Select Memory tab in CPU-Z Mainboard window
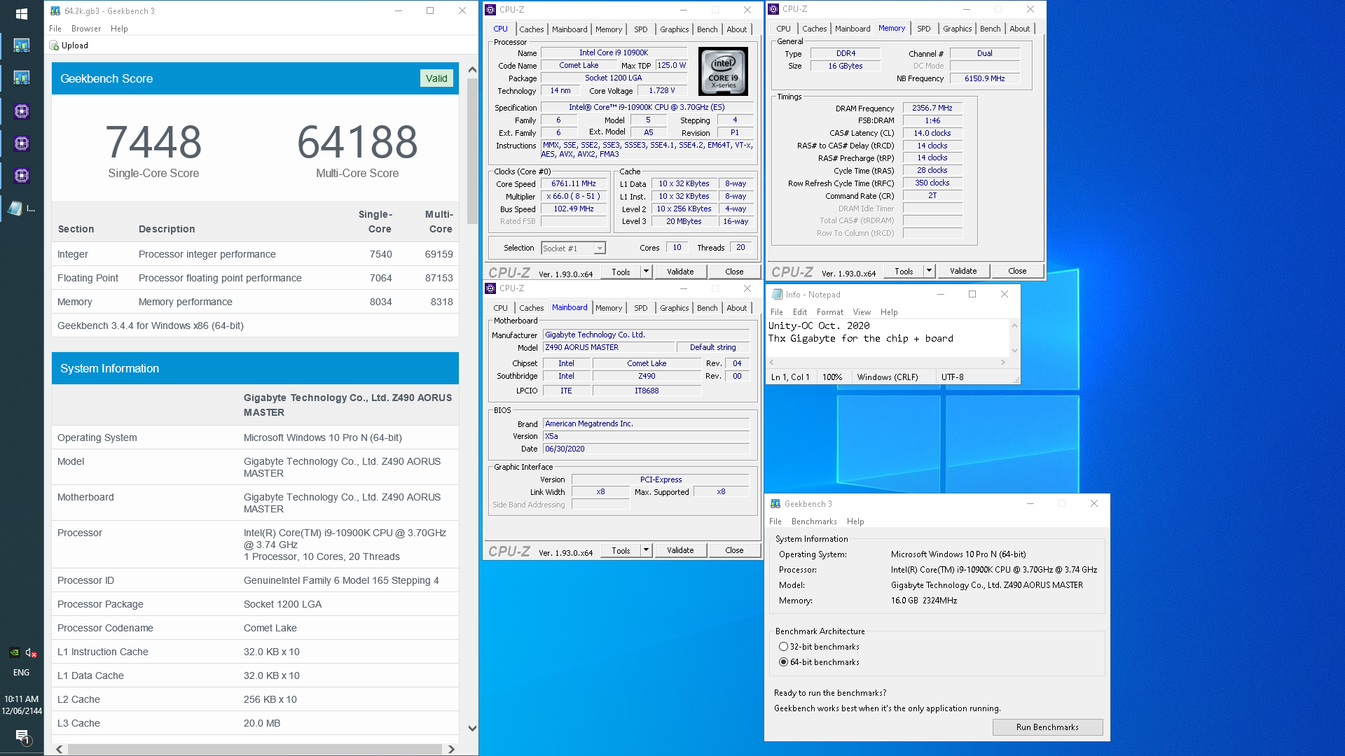 click(x=608, y=308)
